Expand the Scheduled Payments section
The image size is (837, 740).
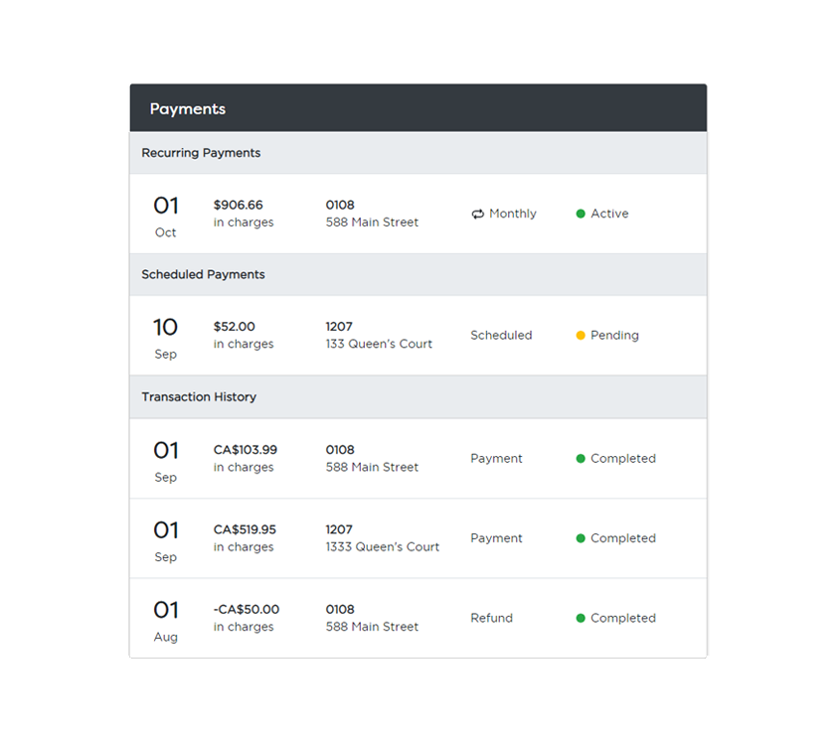(202, 274)
